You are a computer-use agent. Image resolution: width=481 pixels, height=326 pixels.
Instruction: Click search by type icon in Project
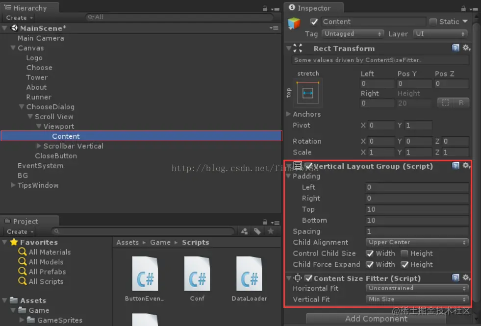245,231
